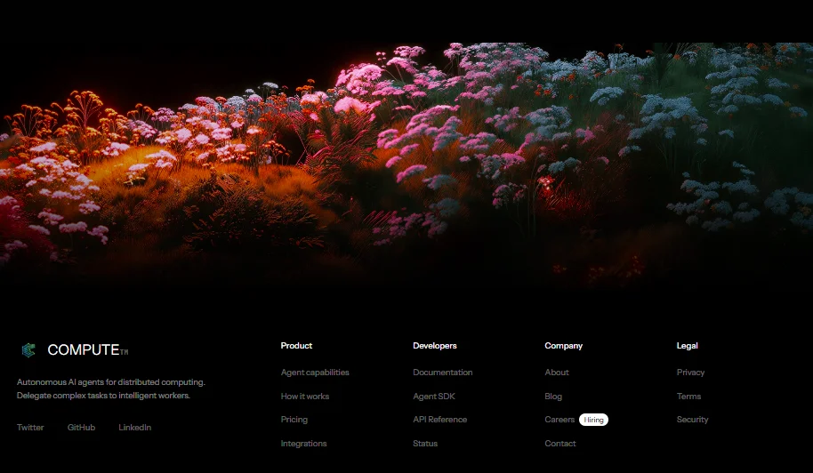Open the Careers link

[x=559, y=420]
